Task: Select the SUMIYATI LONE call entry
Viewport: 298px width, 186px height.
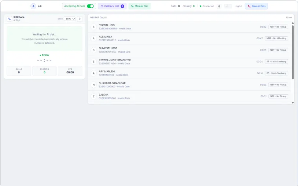Action: [x=190, y=50]
